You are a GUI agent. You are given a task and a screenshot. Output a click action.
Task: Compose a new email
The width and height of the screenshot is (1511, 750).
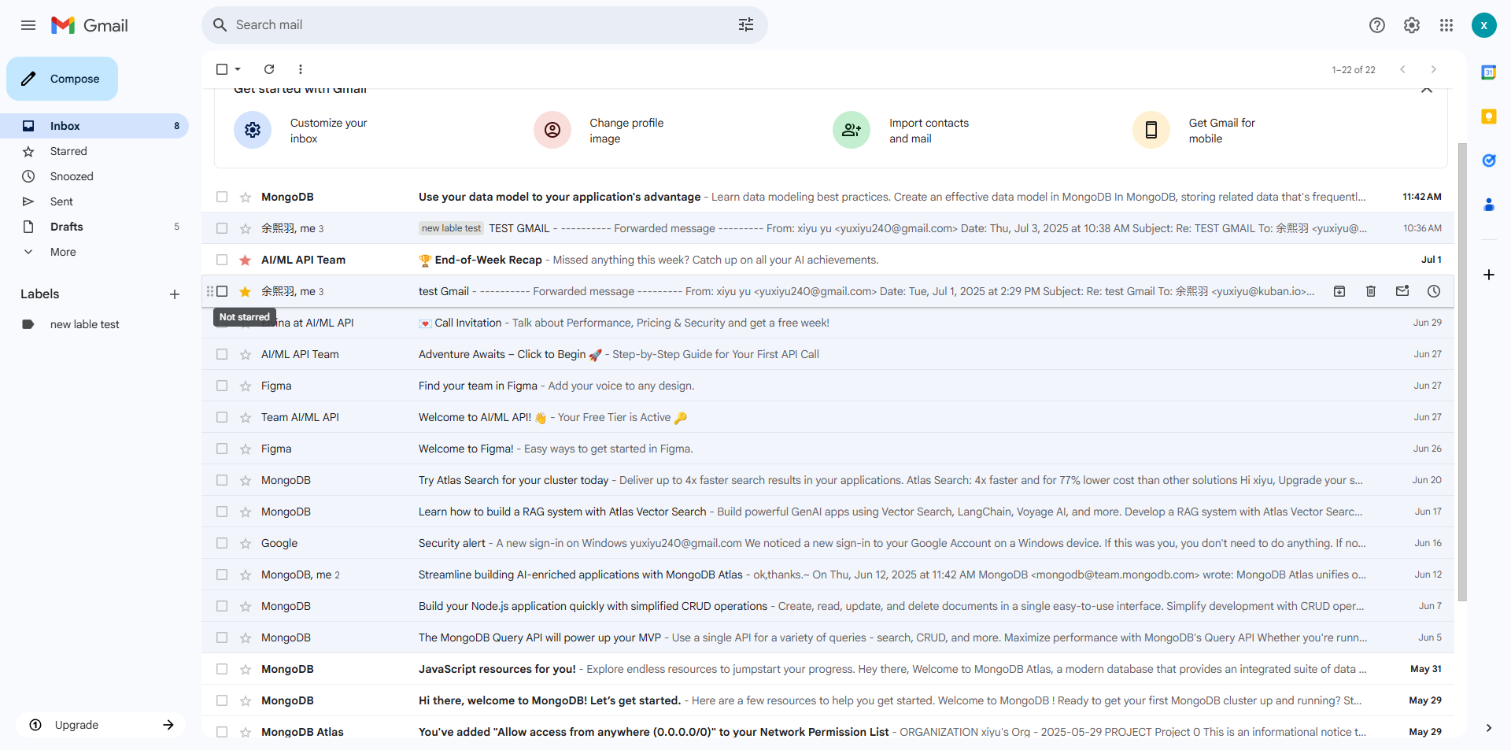point(62,79)
